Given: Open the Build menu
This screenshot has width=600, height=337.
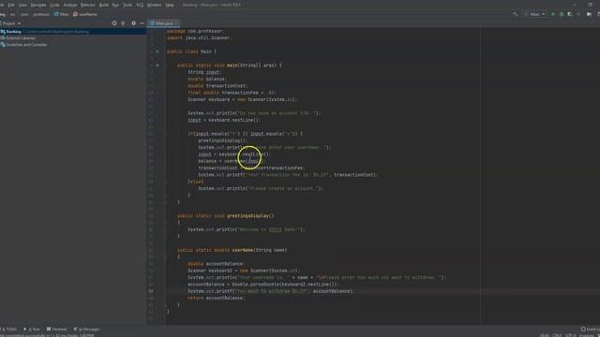Looking at the screenshot, I should pyautogui.click(x=104, y=5).
